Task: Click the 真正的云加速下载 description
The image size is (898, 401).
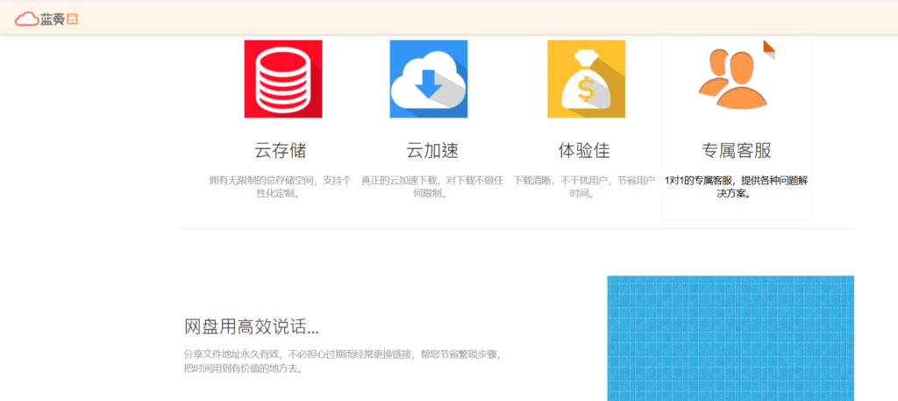Action: 432,187
